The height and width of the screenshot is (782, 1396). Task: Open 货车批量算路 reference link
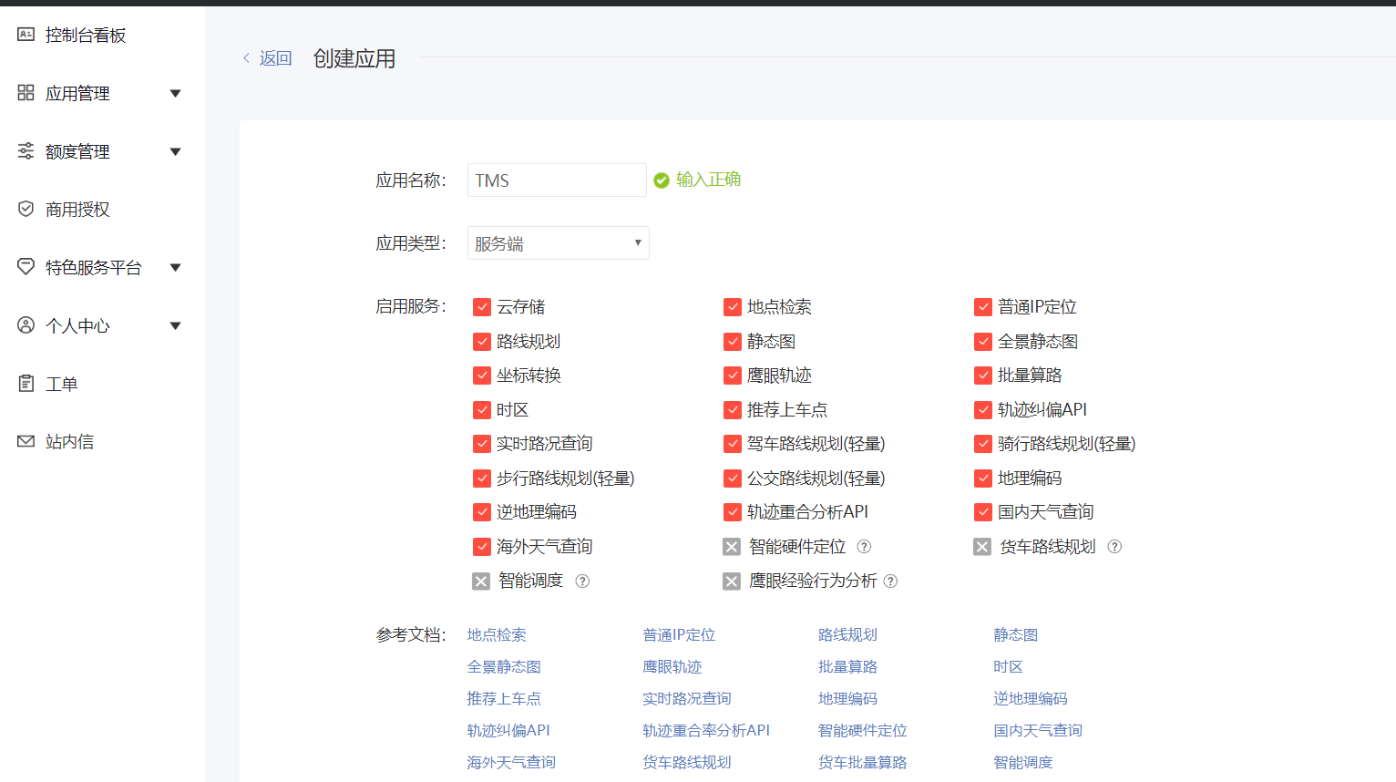pyautogui.click(x=863, y=762)
